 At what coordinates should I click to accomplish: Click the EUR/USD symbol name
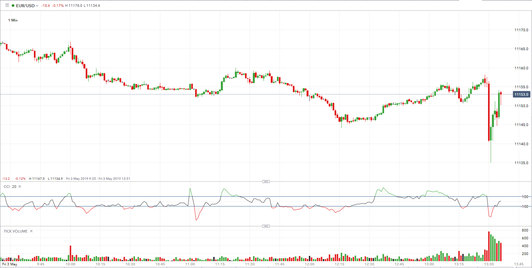pyautogui.click(x=25, y=6)
